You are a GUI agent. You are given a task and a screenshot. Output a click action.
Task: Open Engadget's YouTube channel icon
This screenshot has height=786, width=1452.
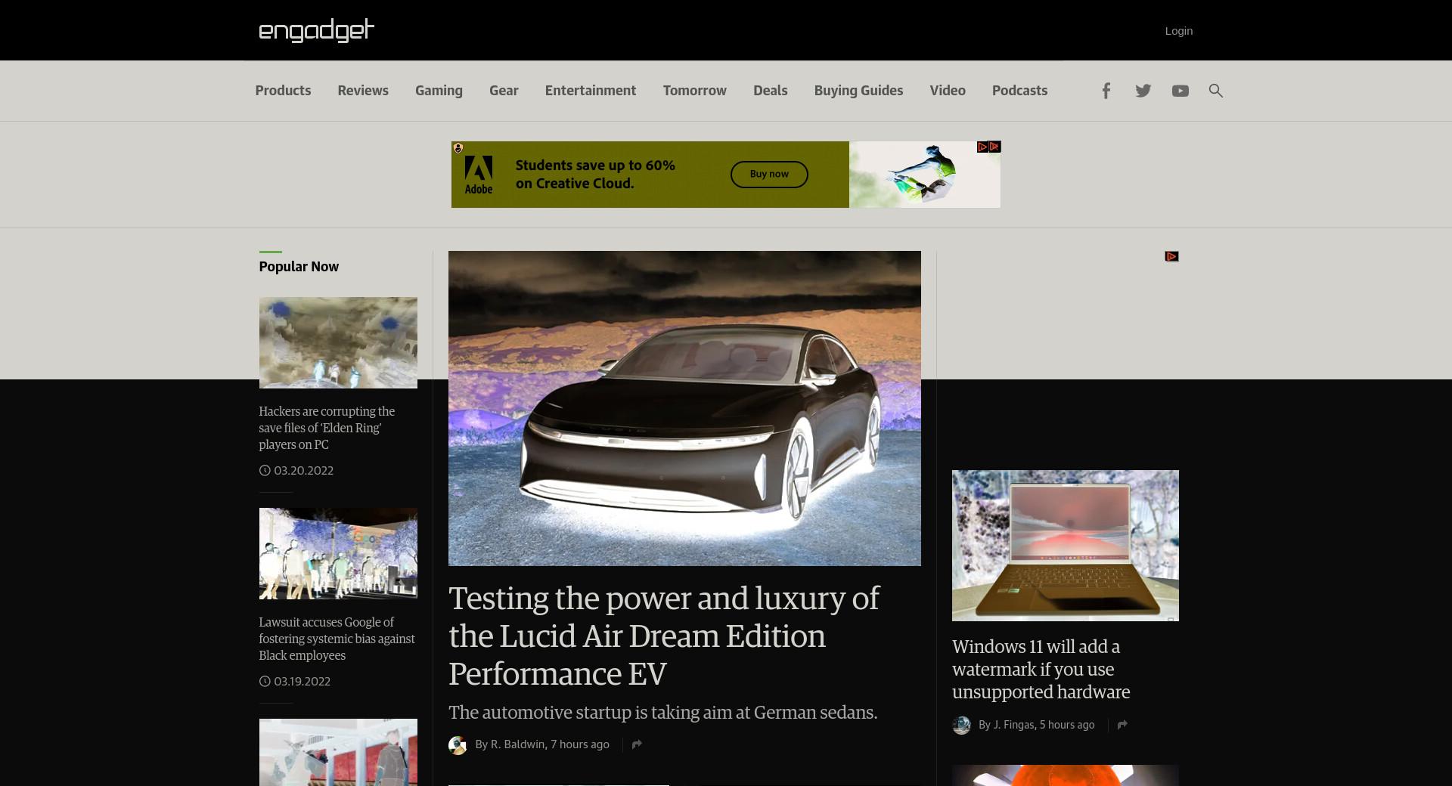1180,91
